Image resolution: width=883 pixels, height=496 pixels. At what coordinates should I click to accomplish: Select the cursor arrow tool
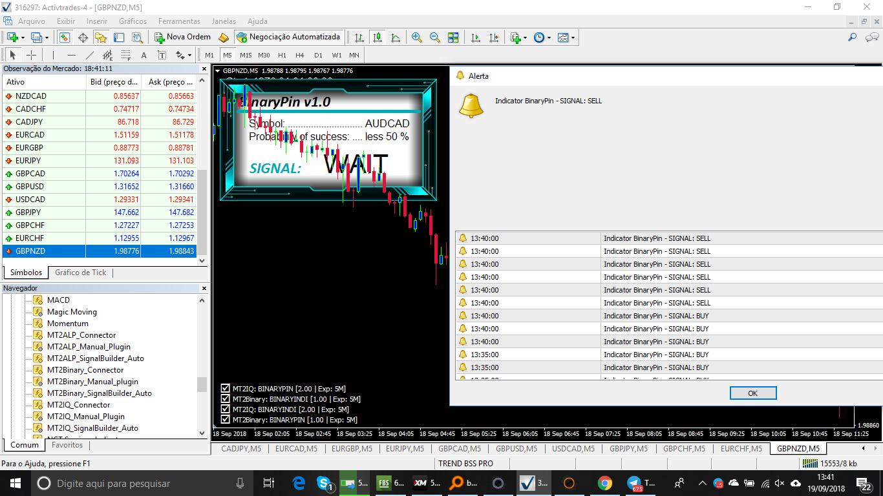[13, 55]
